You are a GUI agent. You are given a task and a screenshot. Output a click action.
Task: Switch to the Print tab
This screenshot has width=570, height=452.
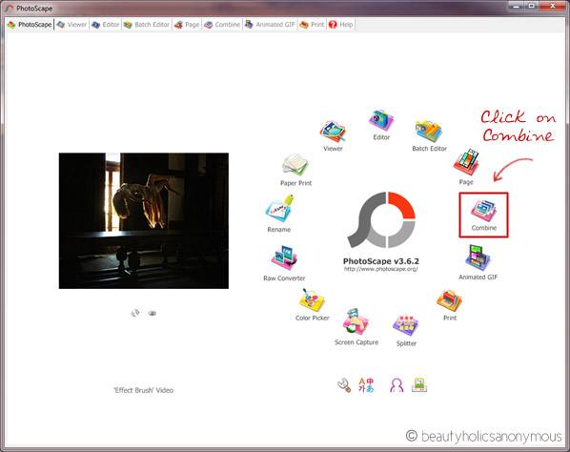click(312, 25)
